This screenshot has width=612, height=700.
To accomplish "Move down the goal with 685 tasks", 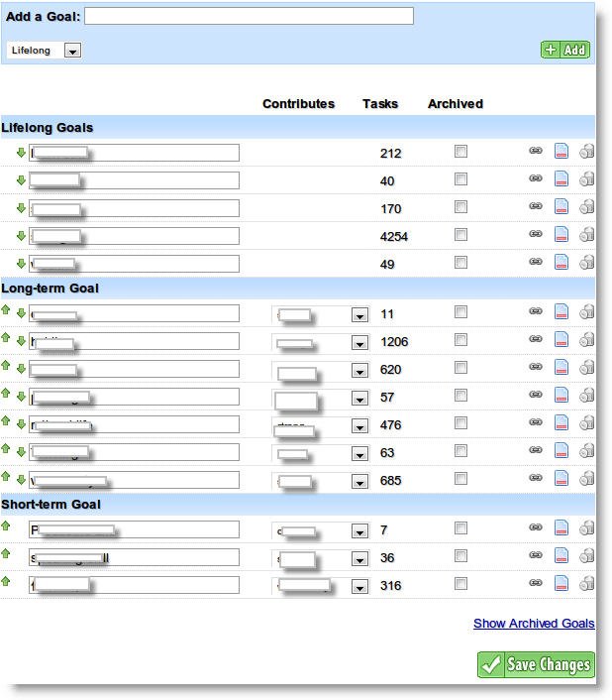I will point(21,479).
